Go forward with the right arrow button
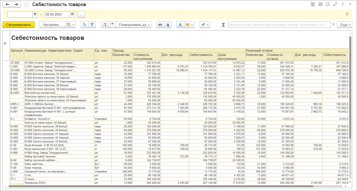The image size is (357, 191). [16, 4]
